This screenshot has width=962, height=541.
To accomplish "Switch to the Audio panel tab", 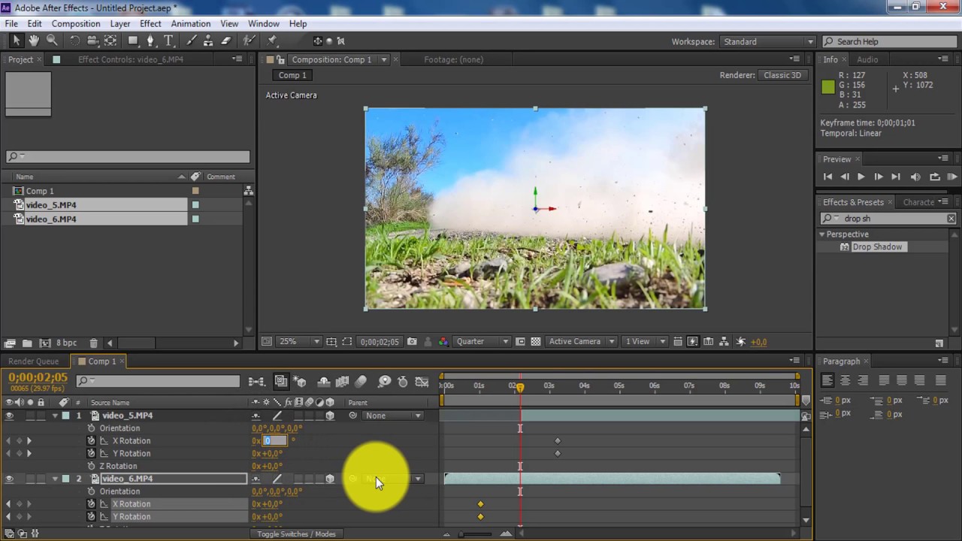I will coord(867,59).
